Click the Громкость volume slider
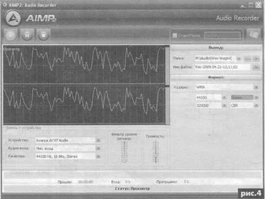 [156, 152]
